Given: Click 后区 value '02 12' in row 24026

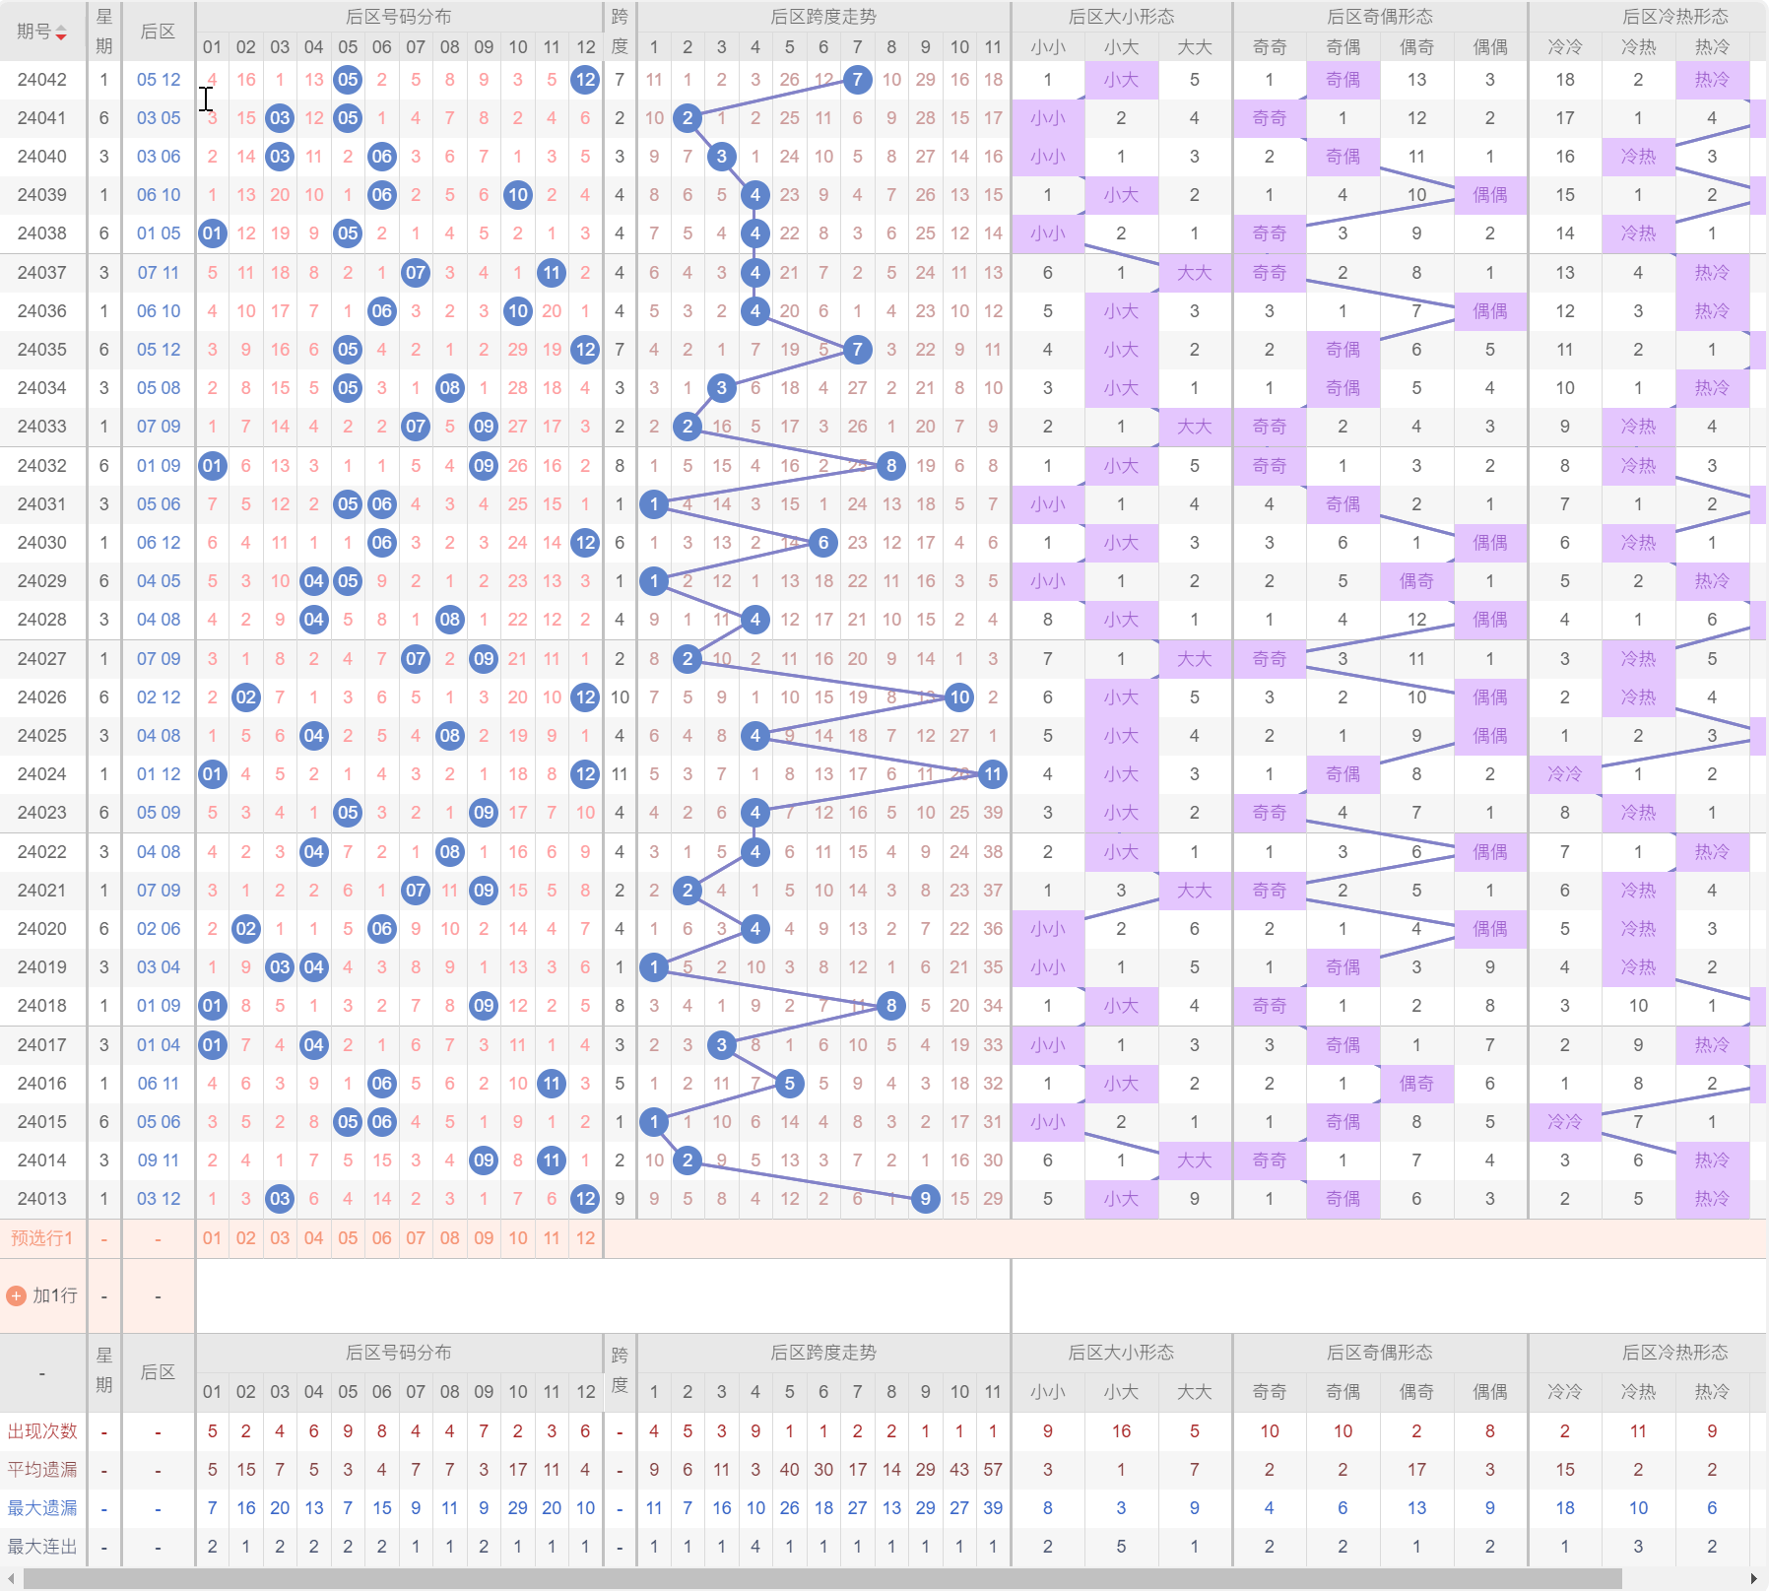Looking at the screenshot, I should (159, 697).
